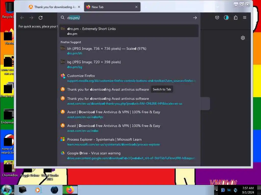Open Google Drive Virus scan warning suggestion
Screen dimensions: 261x195
pos(129,156)
